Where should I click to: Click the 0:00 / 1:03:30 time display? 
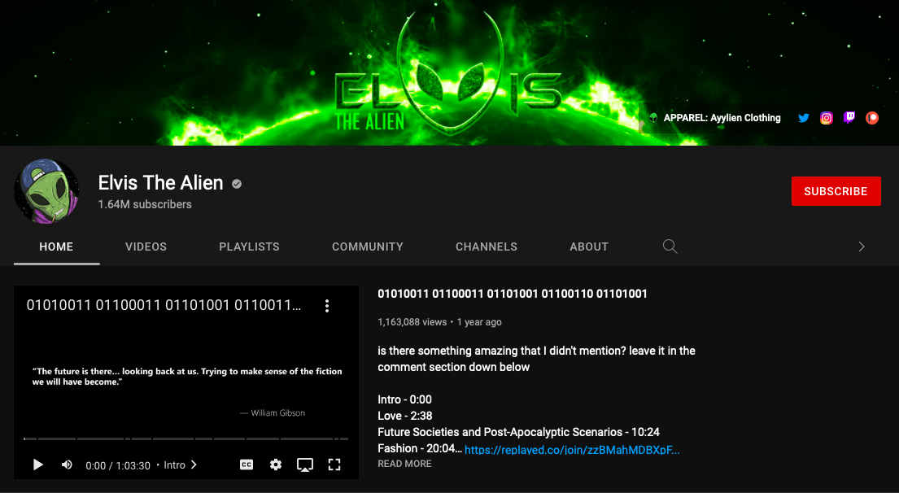(118, 465)
